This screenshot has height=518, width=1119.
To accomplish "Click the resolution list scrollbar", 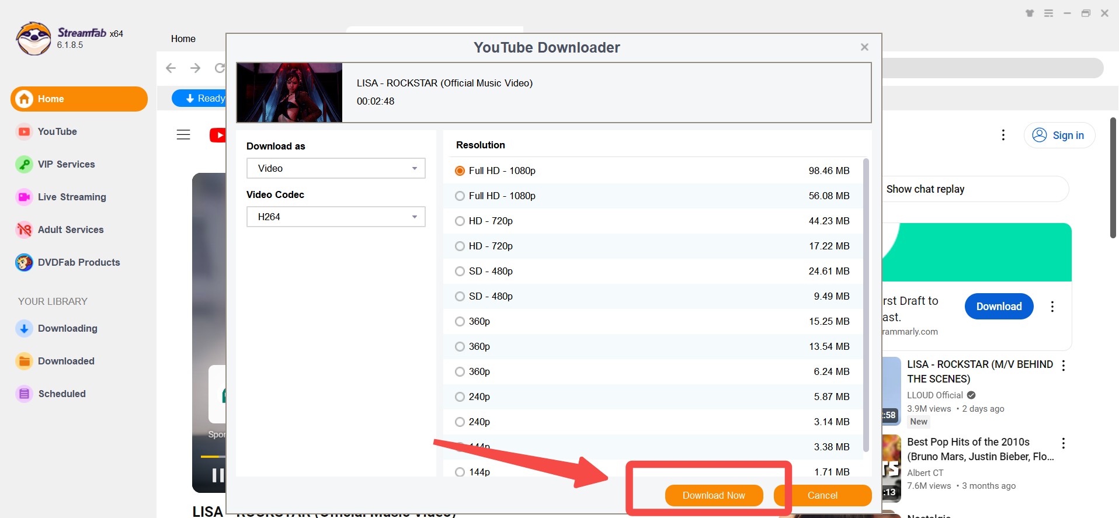I will (866, 305).
